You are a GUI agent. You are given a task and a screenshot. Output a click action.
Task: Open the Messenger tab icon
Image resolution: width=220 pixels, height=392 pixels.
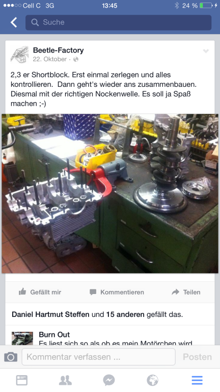click(x=109, y=380)
